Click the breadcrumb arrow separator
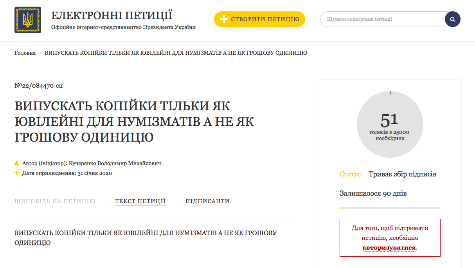 tap(40, 53)
